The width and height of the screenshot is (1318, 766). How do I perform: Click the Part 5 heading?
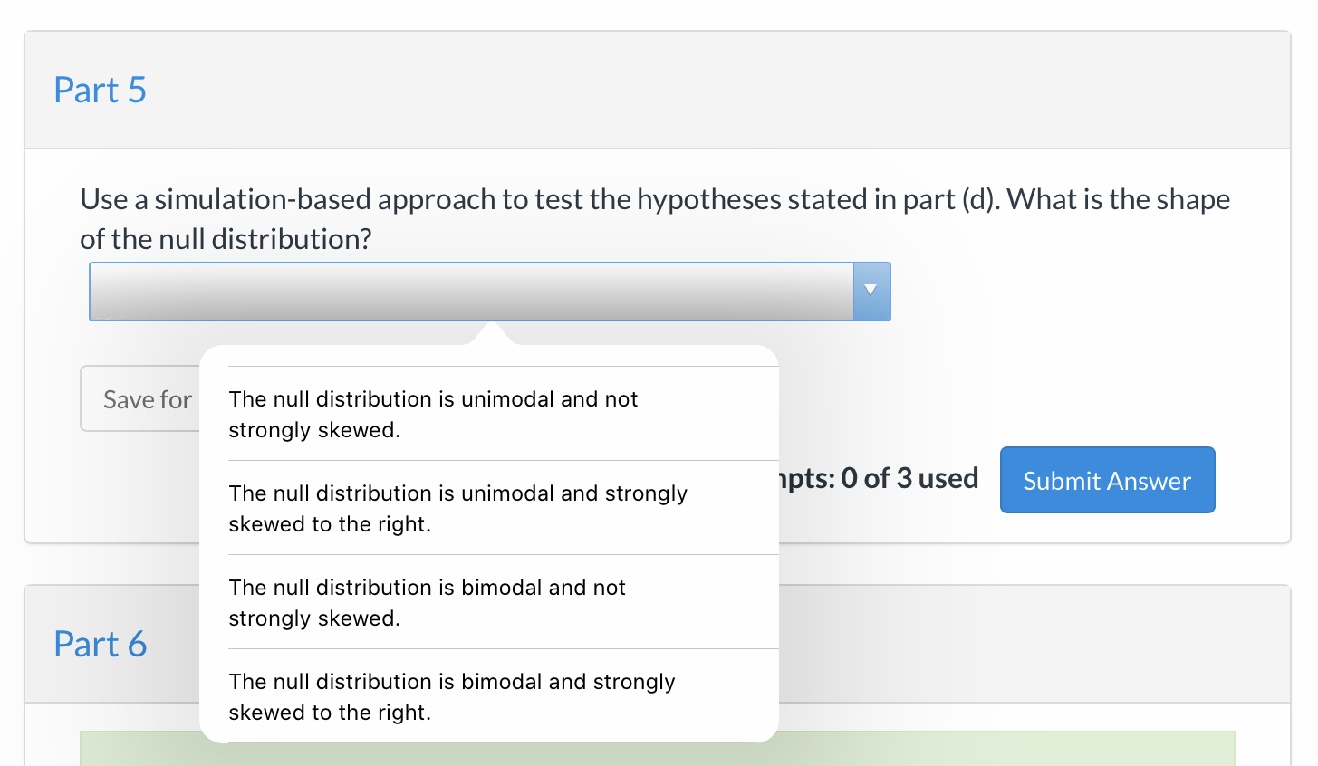click(100, 90)
